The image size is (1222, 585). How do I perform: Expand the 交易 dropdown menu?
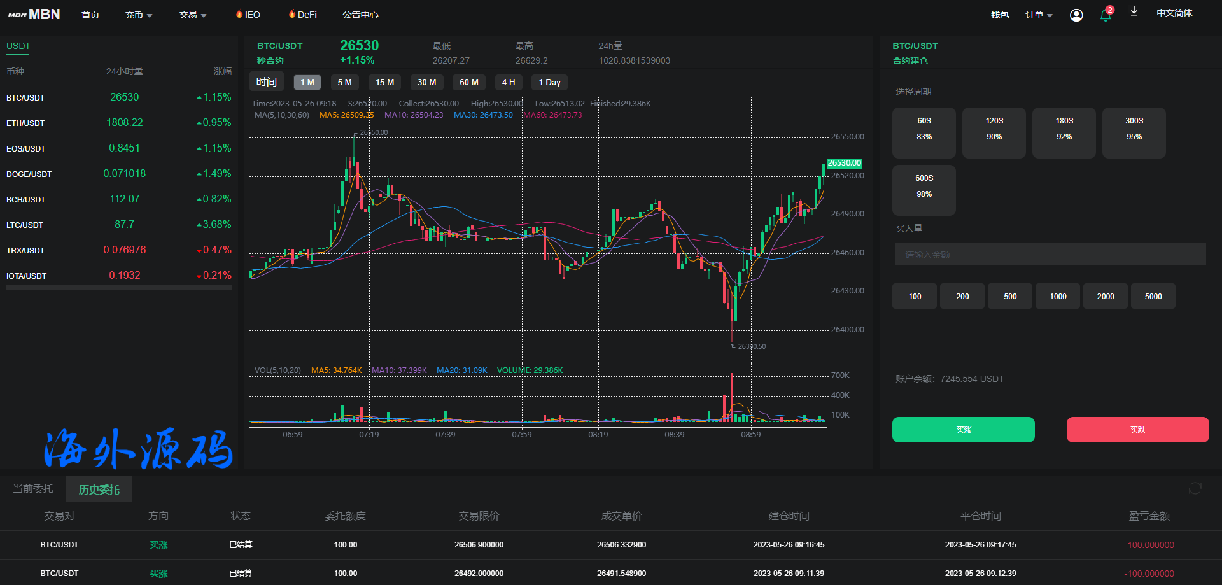coord(193,15)
